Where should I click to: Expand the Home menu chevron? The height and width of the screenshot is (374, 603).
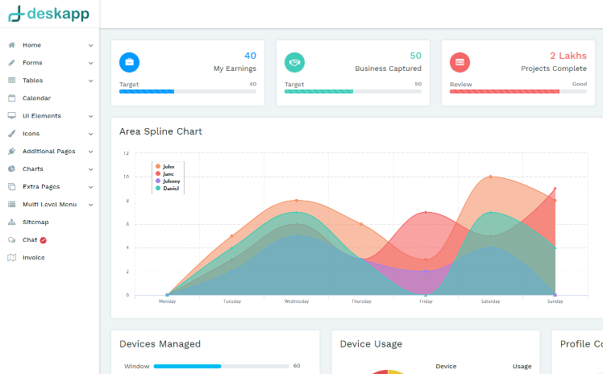click(91, 45)
